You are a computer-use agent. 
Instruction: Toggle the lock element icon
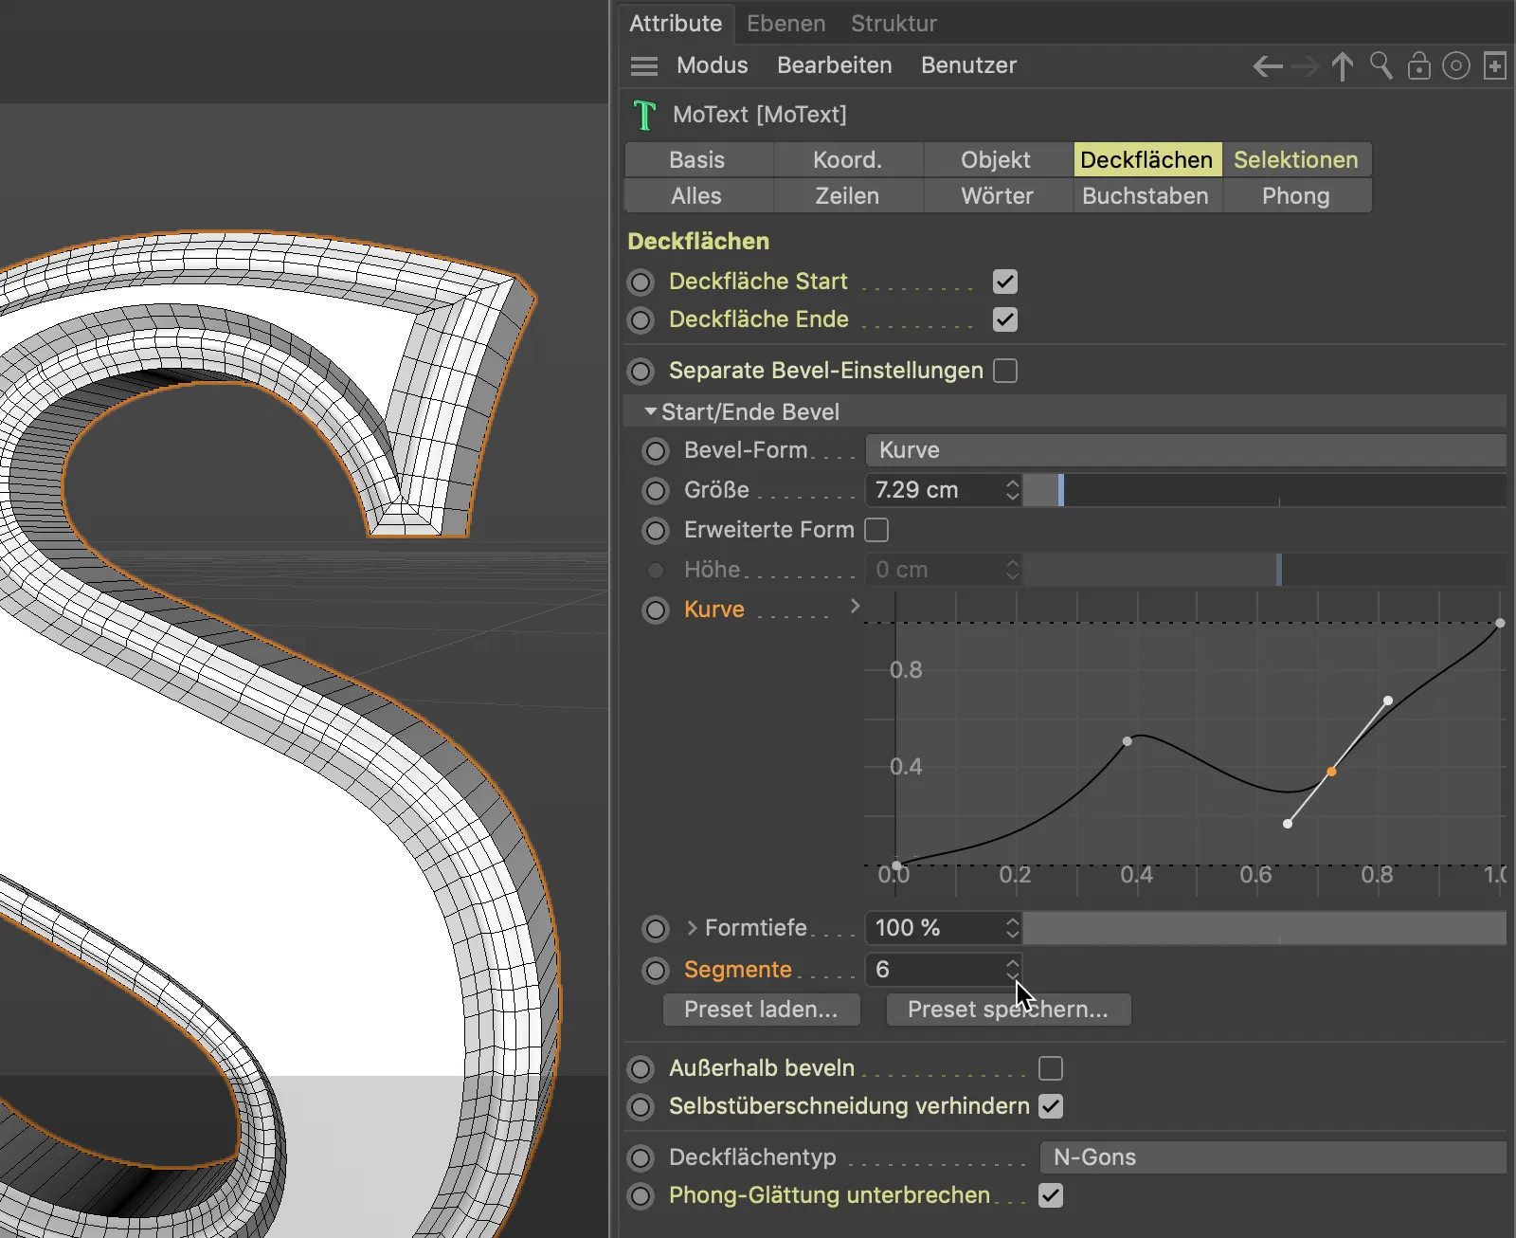tap(1418, 66)
